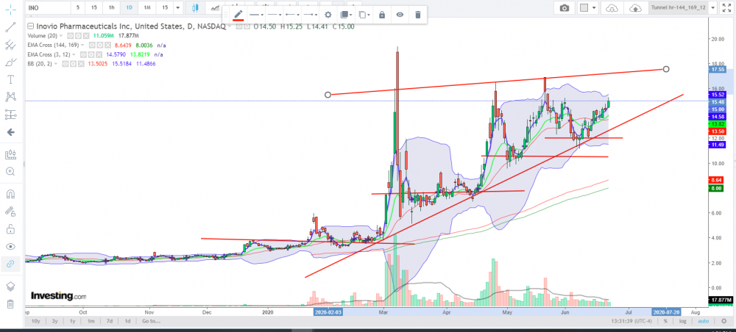Select the crosshair cursor tool
The image size is (736, 332).
pos(10,8)
